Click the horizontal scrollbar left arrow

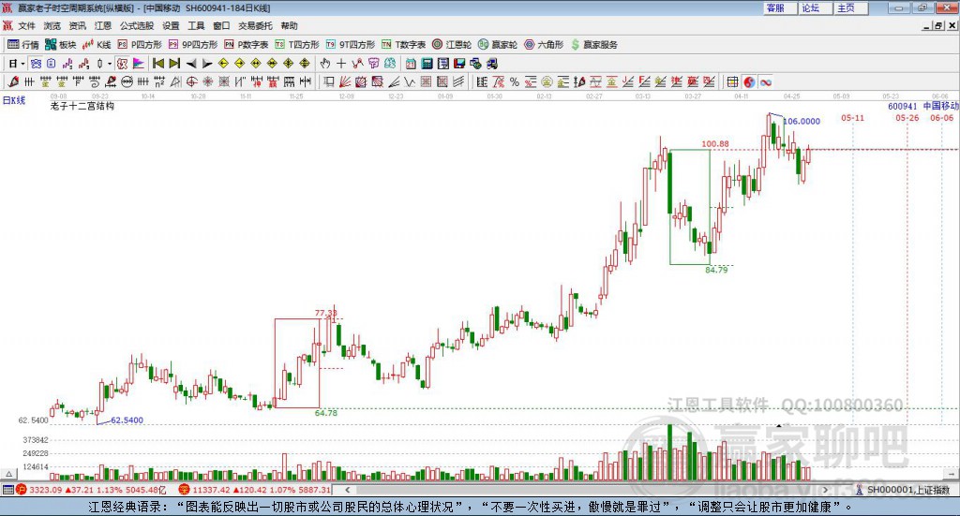click(x=348, y=490)
